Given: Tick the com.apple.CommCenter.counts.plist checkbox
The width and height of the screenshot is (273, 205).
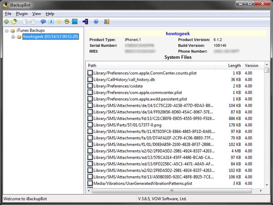Looking at the screenshot, I should pos(90,73).
